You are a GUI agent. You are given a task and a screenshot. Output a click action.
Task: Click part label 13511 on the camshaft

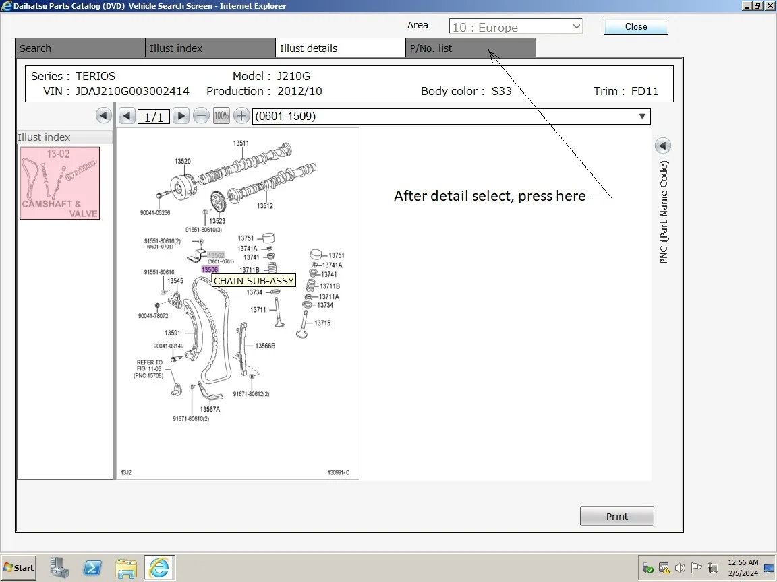click(x=241, y=143)
